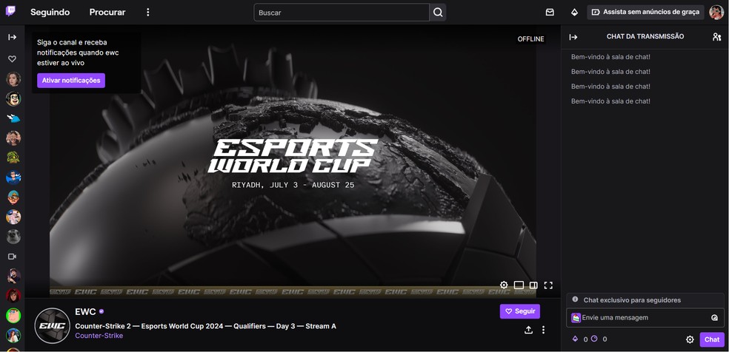Open the chat community users icon

pyautogui.click(x=716, y=37)
